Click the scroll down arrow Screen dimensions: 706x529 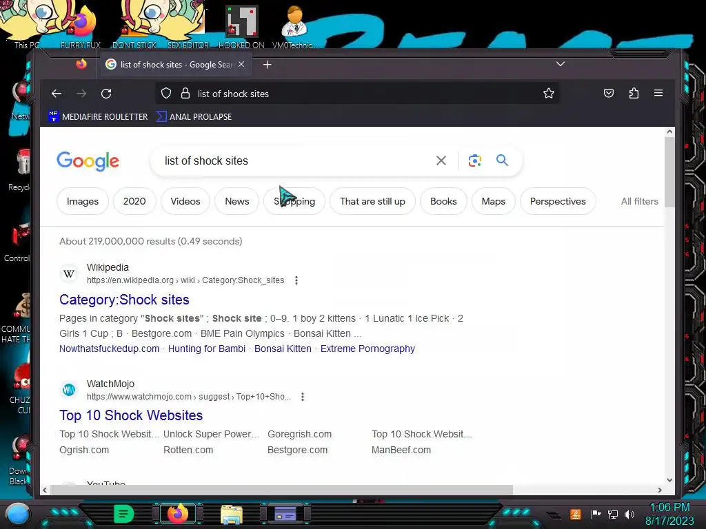669,480
